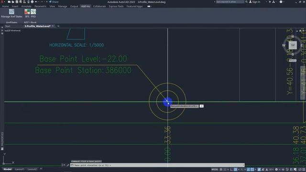Open workspace switching gear icon
306x172 pixels.
coord(276,170)
